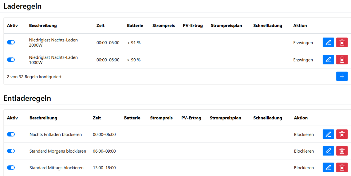Delete the Standard Mittags blockieren rule
The image size is (351, 176).
pos(342,168)
